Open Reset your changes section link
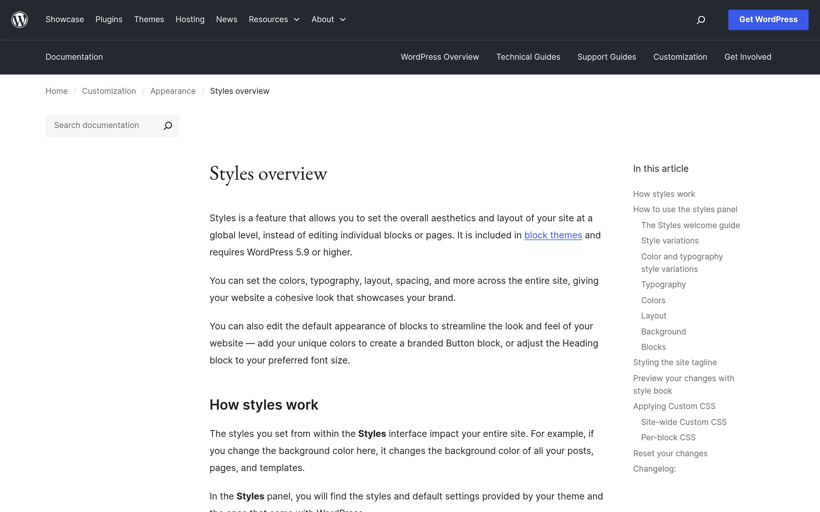Screen dimensions: 820x512 tap(670, 453)
